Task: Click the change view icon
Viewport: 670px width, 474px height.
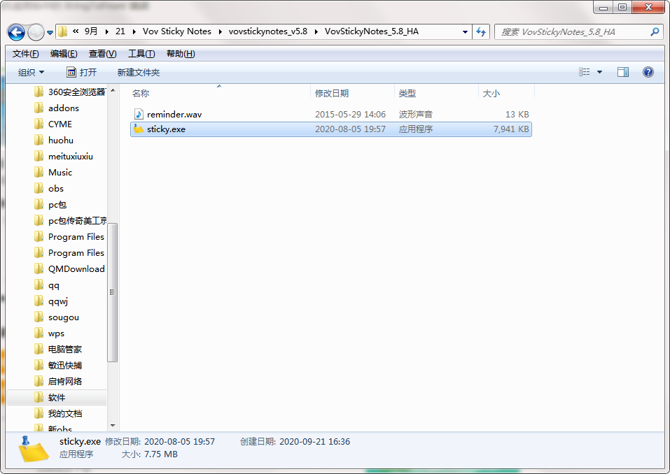Action: coord(584,72)
